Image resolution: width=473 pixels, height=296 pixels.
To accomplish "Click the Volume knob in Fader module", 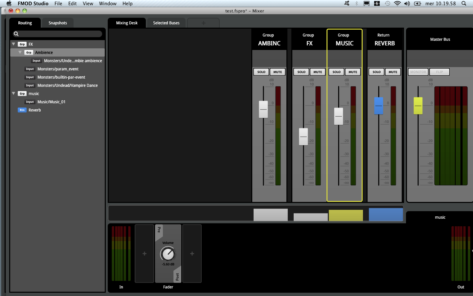I will 168,254.
